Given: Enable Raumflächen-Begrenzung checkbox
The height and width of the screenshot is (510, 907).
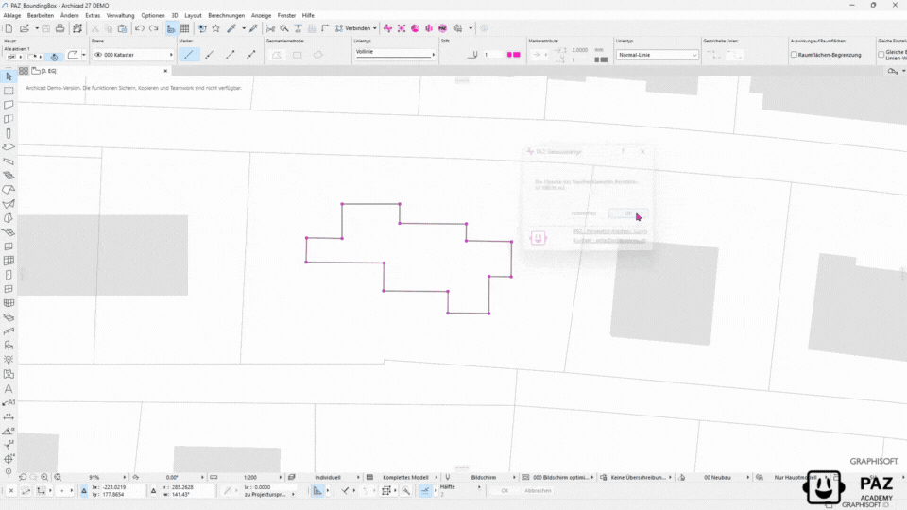Looking at the screenshot, I should (795, 55).
